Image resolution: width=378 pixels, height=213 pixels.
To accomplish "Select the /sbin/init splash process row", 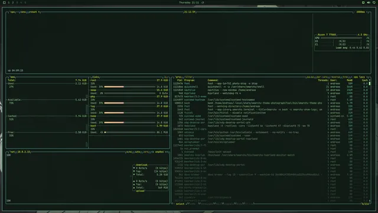I will click(x=271, y=152).
